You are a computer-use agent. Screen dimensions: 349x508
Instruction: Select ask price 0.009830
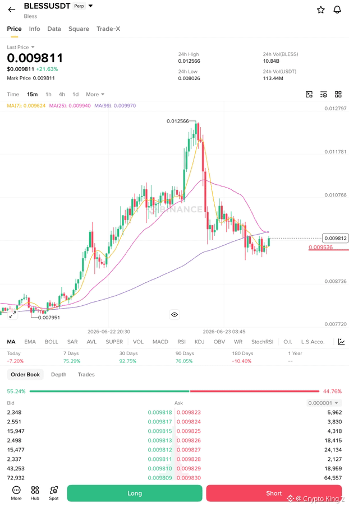point(189,478)
